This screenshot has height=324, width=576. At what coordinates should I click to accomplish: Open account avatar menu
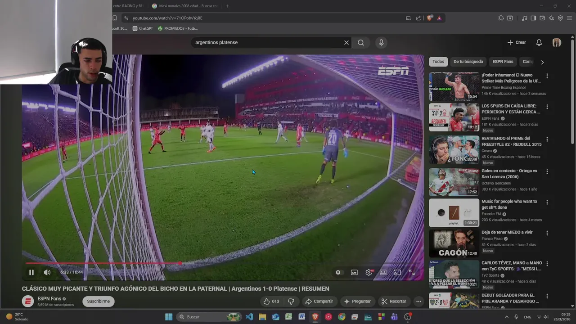(557, 42)
